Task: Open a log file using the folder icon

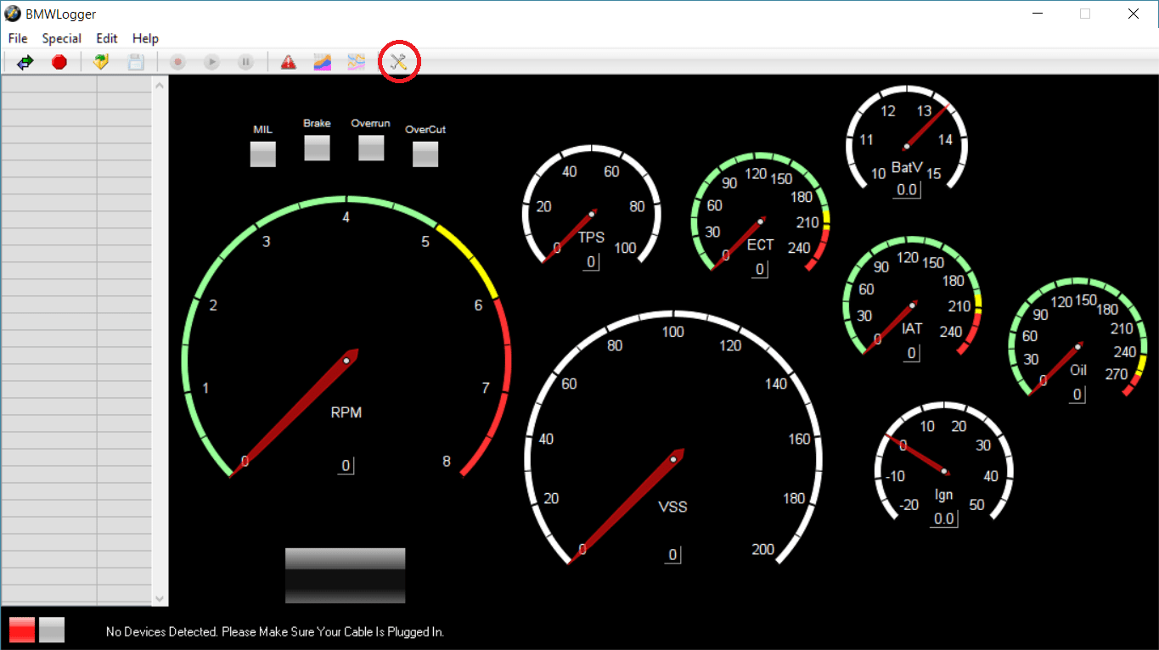Action: pyautogui.click(x=100, y=60)
